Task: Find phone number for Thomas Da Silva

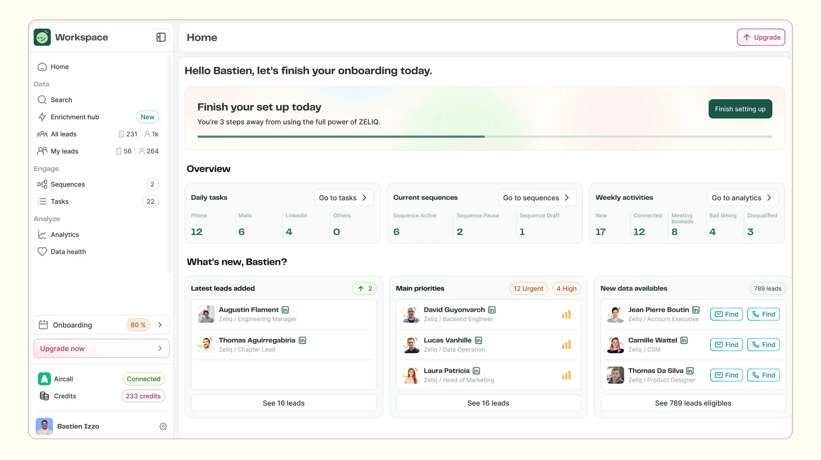Action: pos(763,375)
